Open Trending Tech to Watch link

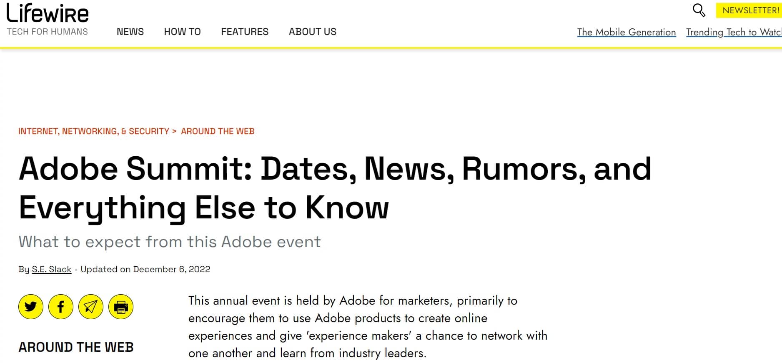click(734, 32)
